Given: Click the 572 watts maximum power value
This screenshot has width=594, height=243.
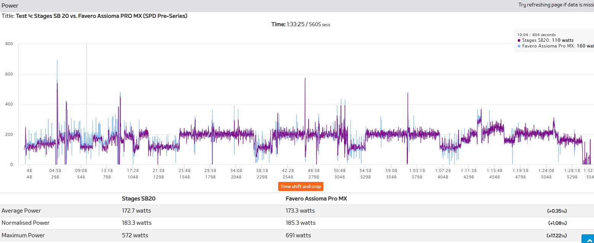Looking at the screenshot, I should (135, 235).
